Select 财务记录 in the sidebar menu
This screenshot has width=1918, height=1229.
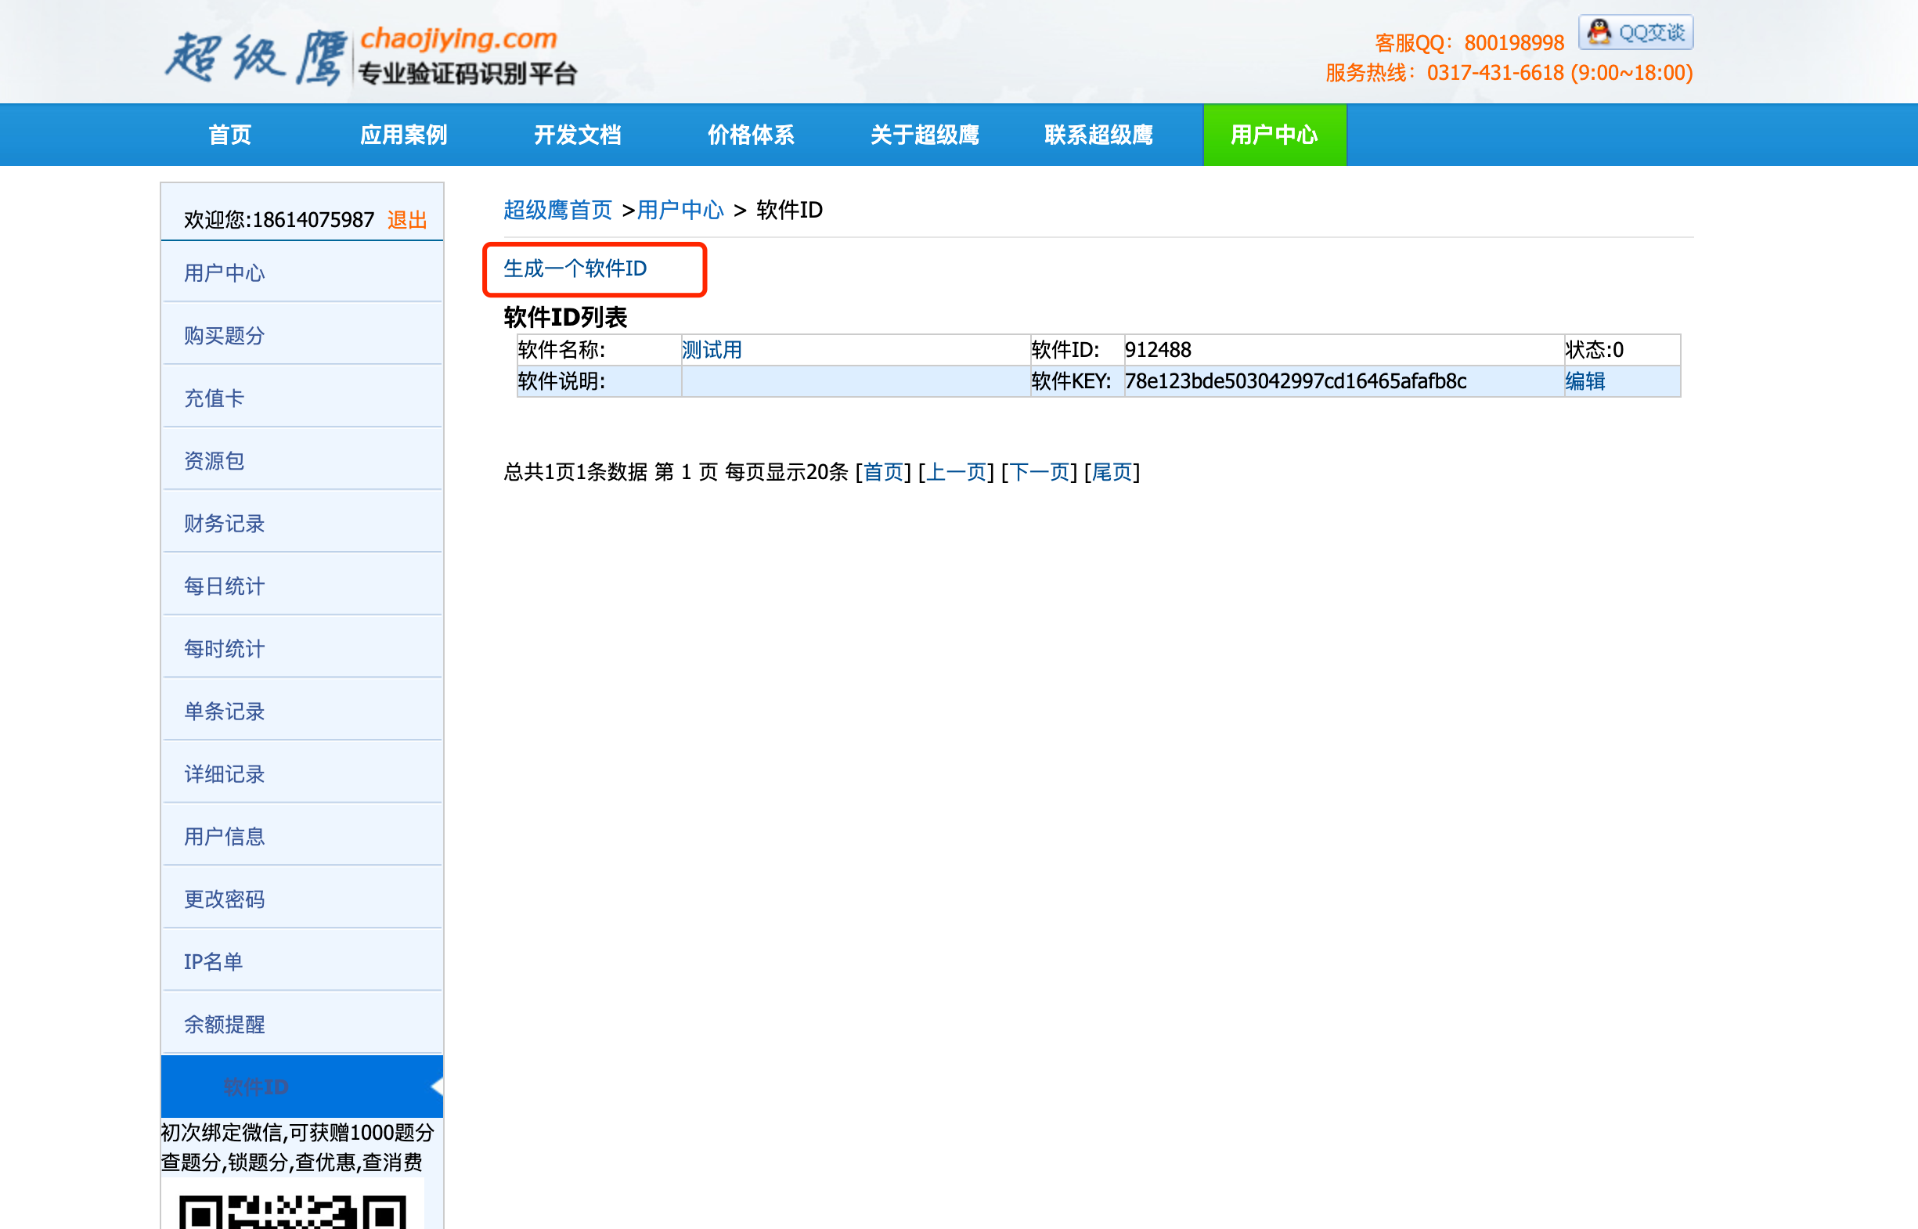point(224,524)
